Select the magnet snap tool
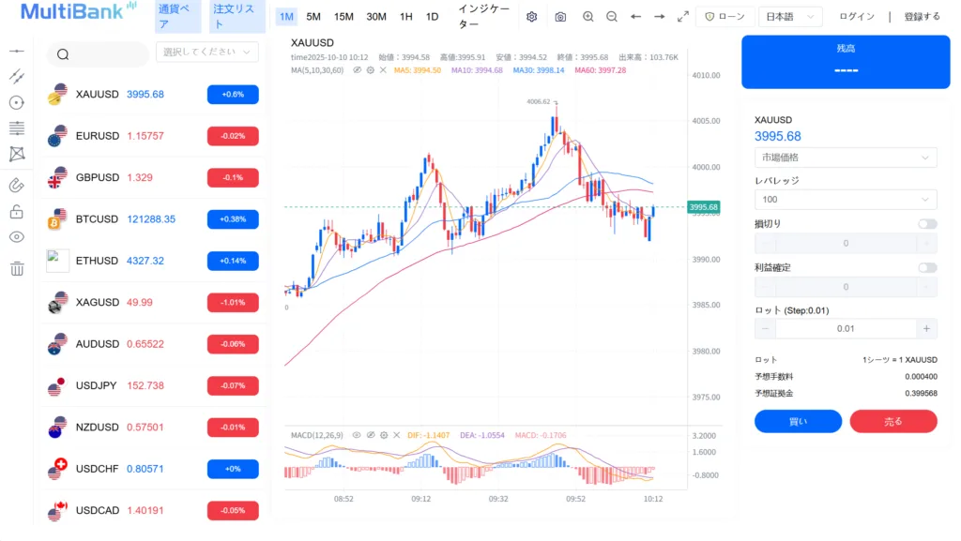 tap(17, 185)
